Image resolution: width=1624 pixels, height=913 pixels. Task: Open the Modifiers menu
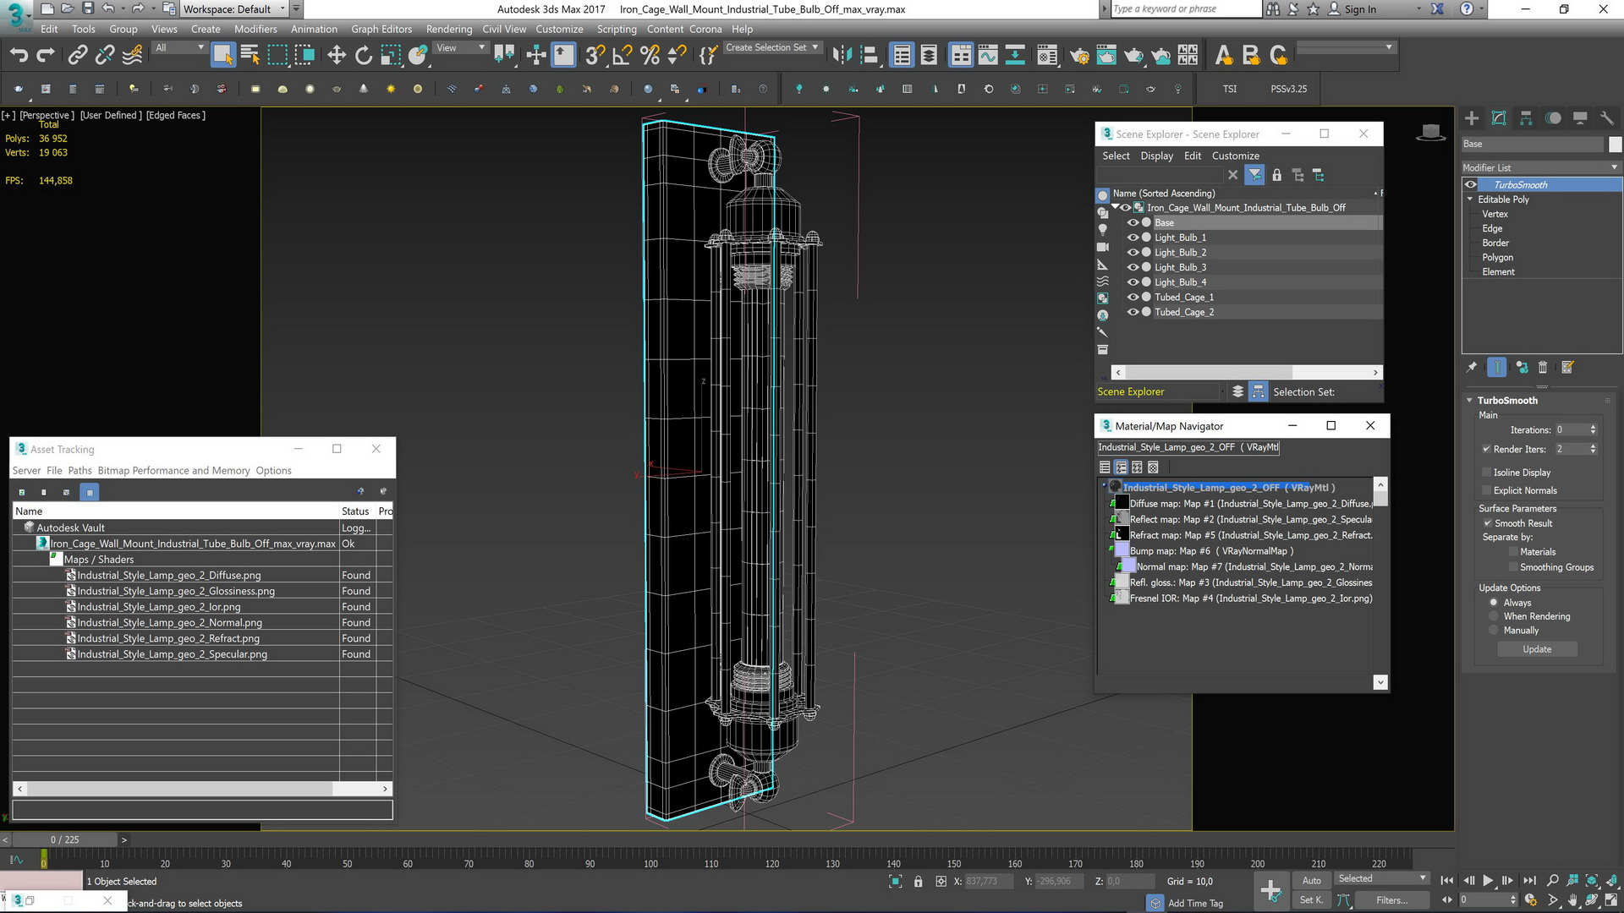pos(255,29)
